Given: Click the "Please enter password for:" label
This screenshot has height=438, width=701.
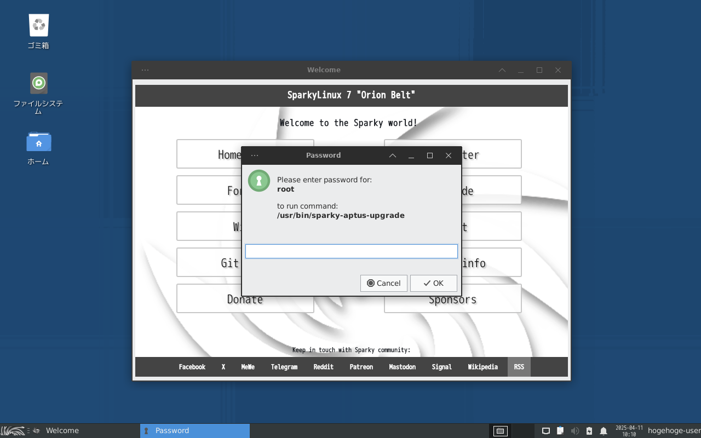Looking at the screenshot, I should pos(324,180).
